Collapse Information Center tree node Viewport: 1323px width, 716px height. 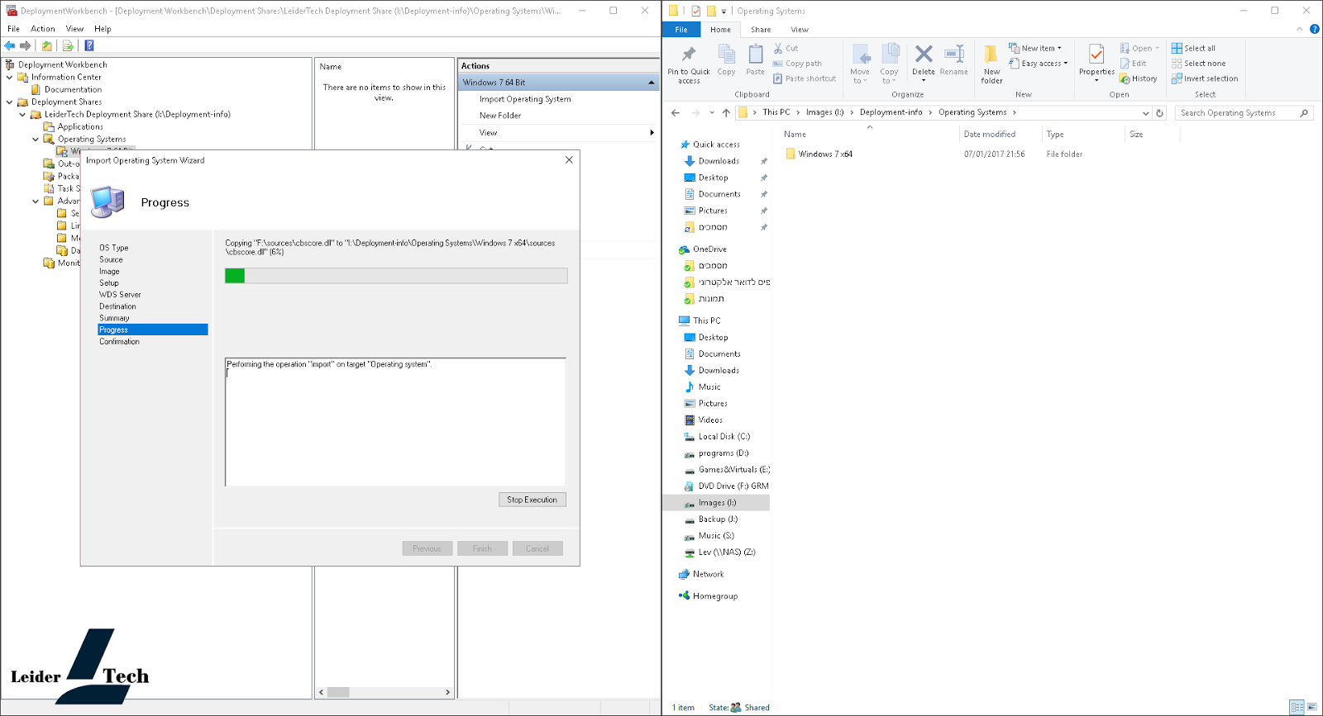click(x=10, y=78)
